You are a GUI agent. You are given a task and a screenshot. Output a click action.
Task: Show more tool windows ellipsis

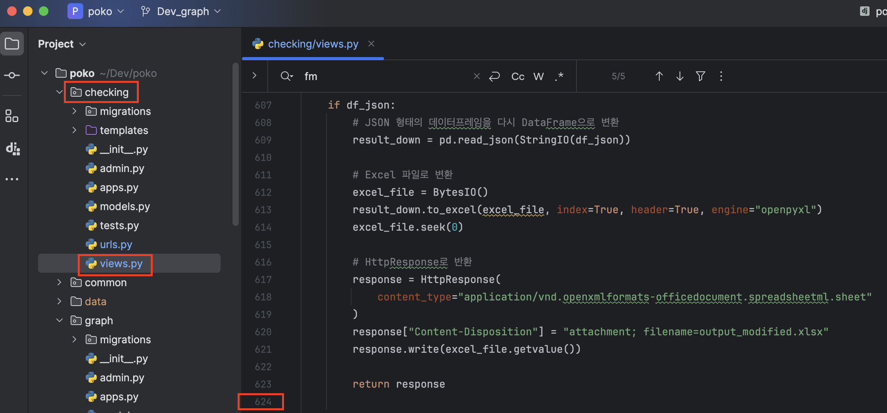click(x=12, y=179)
